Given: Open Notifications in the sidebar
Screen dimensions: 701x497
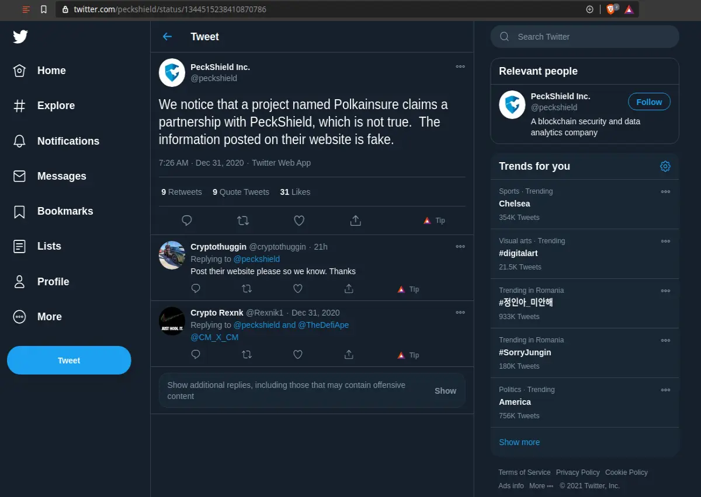Looking at the screenshot, I should pos(56,141).
